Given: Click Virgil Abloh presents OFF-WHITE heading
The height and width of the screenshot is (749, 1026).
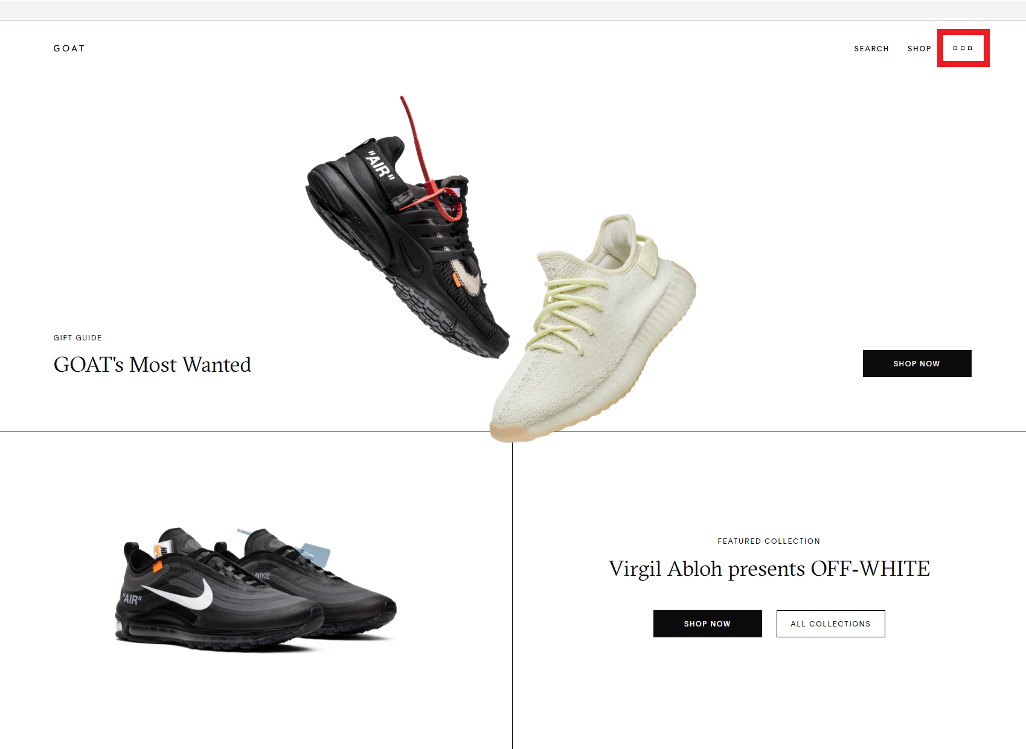Looking at the screenshot, I should tap(769, 569).
